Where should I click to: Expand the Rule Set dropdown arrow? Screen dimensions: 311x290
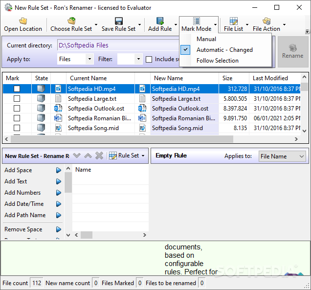click(143, 156)
